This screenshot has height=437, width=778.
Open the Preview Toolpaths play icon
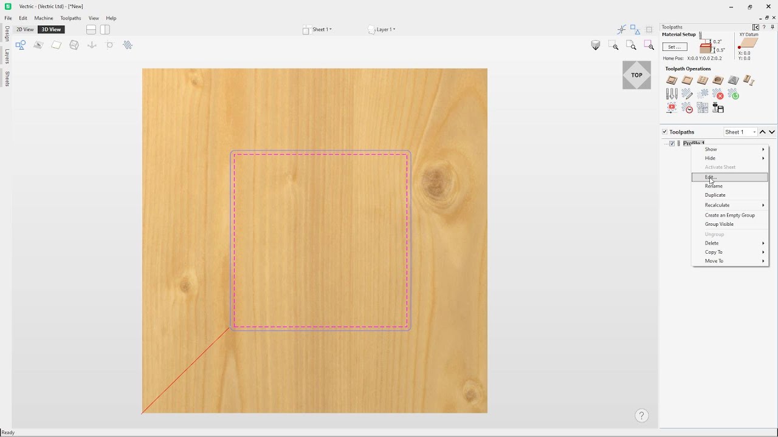coord(672,108)
